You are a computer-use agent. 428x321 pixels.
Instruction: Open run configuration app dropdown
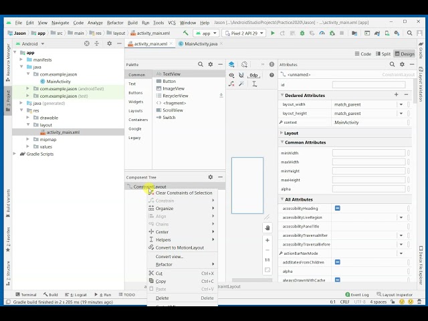(206, 33)
